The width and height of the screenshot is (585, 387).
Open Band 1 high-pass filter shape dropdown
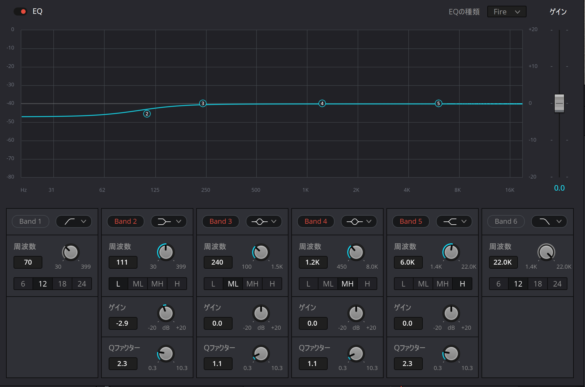tap(74, 221)
